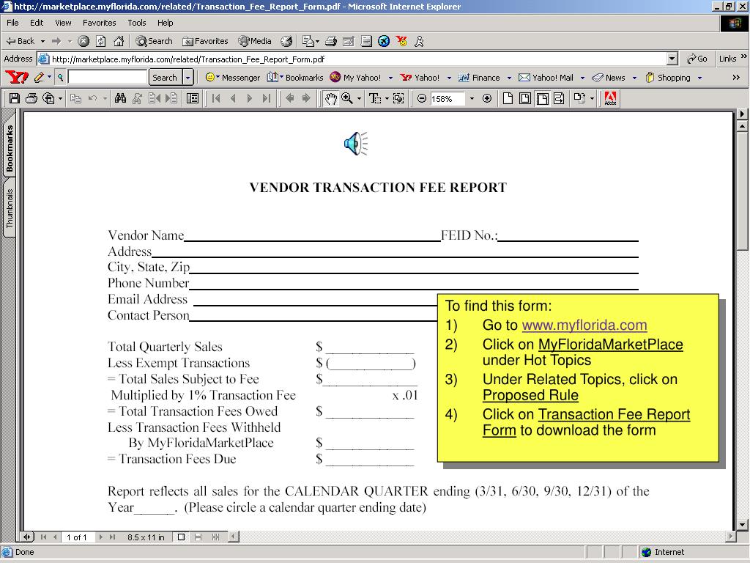The width and height of the screenshot is (750, 563).
Task: Switch to the Bookmarks side tab
Action: pos(10,147)
